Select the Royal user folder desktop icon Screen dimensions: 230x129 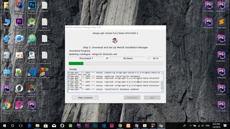click(x=6, y=7)
